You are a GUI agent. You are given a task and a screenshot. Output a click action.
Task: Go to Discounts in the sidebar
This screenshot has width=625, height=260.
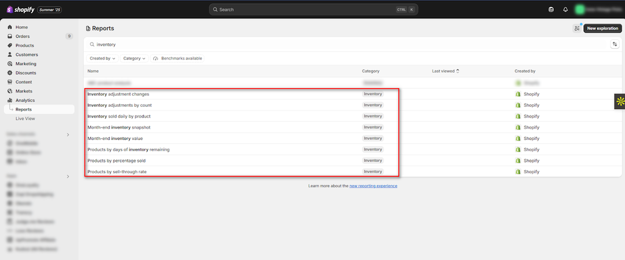(26, 72)
